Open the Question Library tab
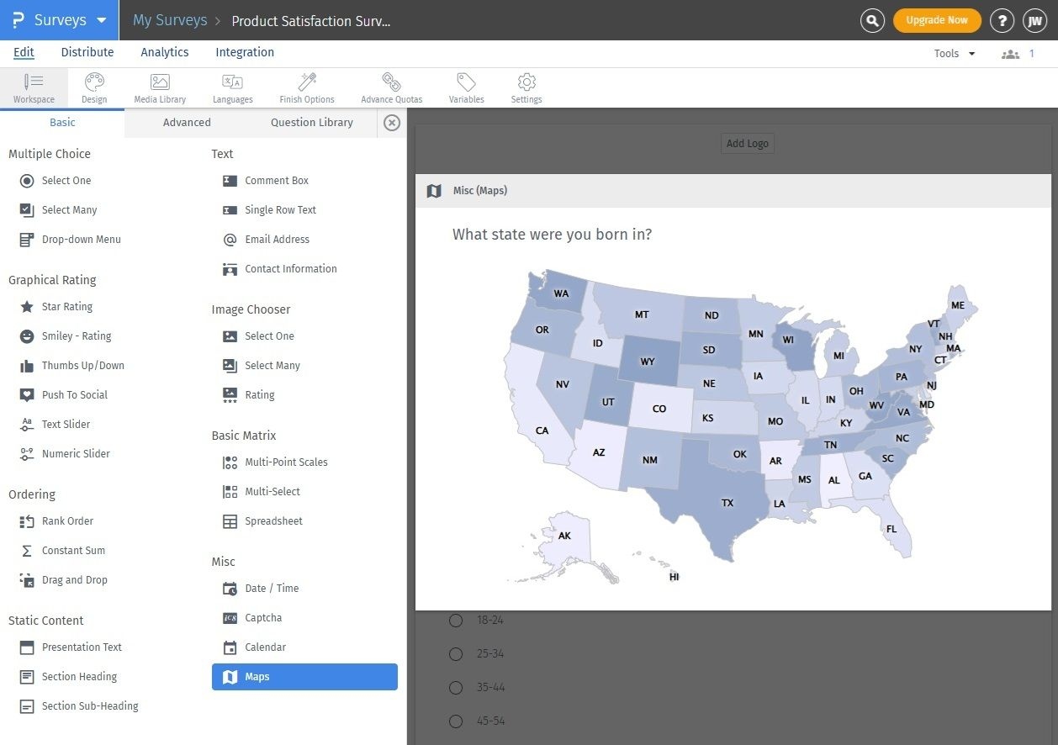The height and width of the screenshot is (745, 1058). (x=311, y=122)
